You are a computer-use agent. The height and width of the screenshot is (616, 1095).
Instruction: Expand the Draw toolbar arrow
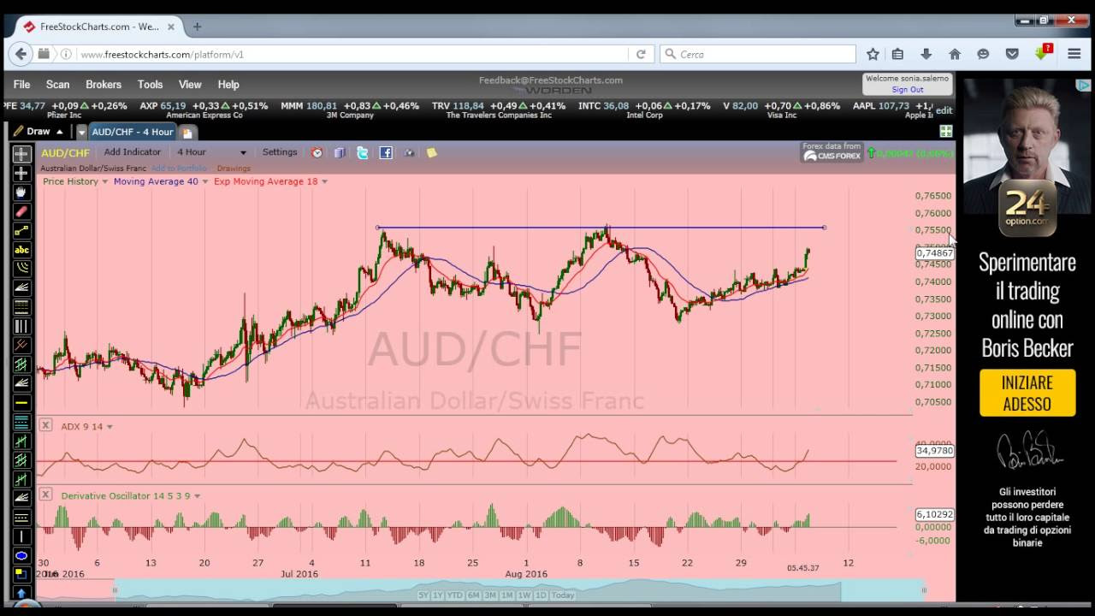[59, 132]
